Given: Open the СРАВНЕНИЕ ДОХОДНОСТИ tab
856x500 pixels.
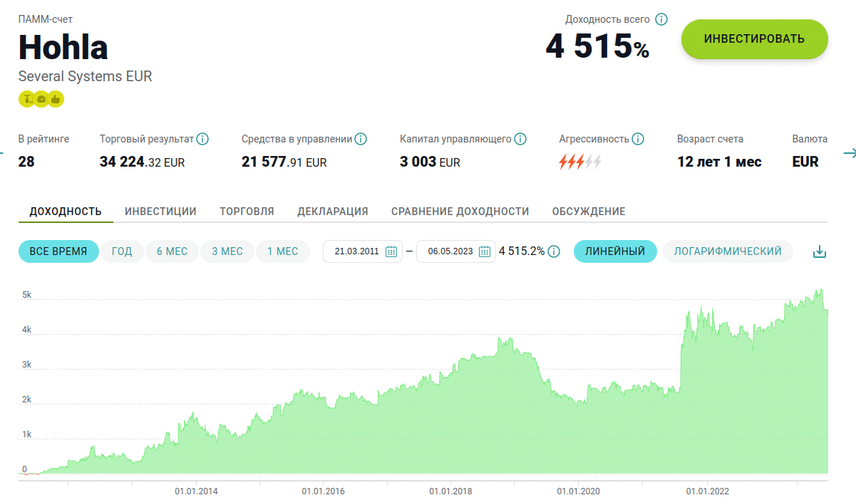Looking at the screenshot, I should coord(460,212).
